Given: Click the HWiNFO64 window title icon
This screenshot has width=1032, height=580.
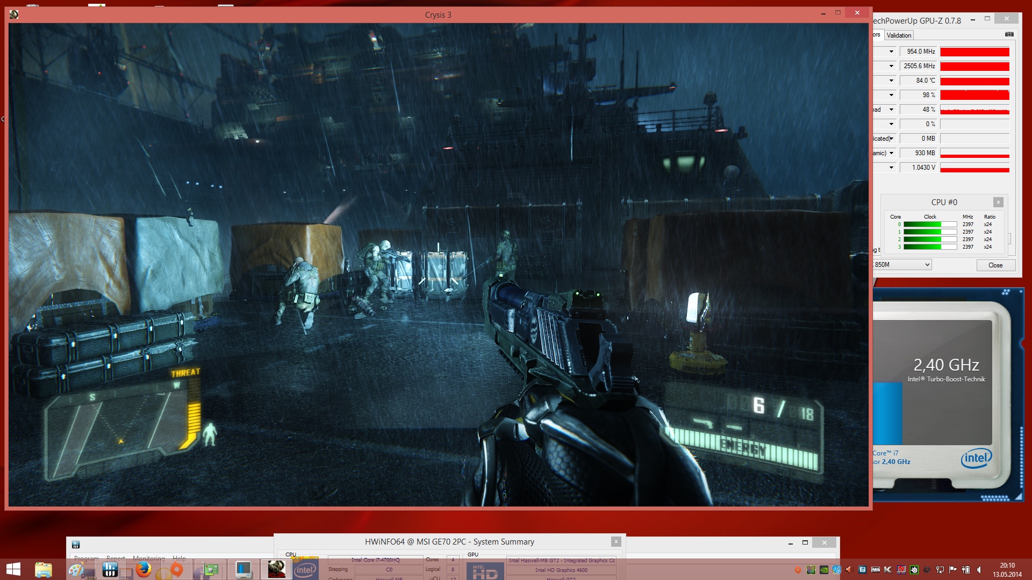Looking at the screenshot, I should pos(76,544).
